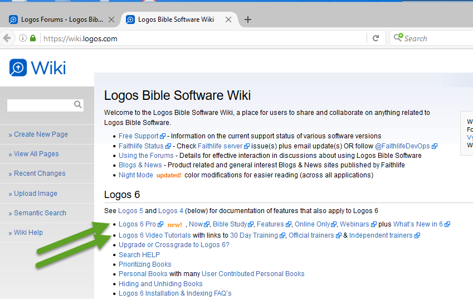Screen dimensions: 473x299
Task: Follow the Logos 5 link
Action: click(130, 211)
